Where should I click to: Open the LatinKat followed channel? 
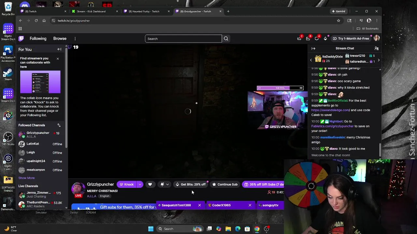[x=40, y=144]
